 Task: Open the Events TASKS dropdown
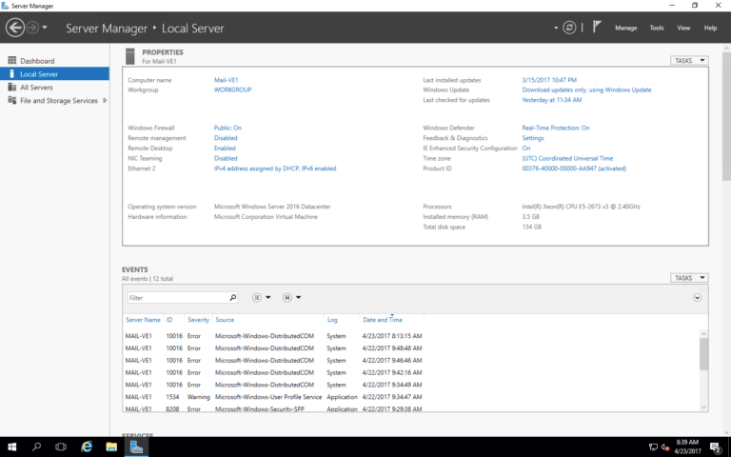[x=689, y=278]
